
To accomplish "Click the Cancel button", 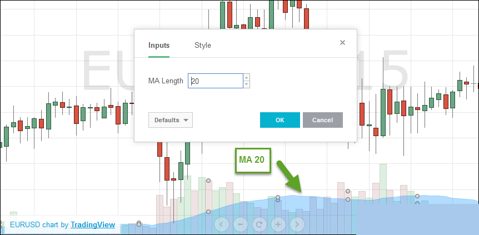I will (323, 120).
